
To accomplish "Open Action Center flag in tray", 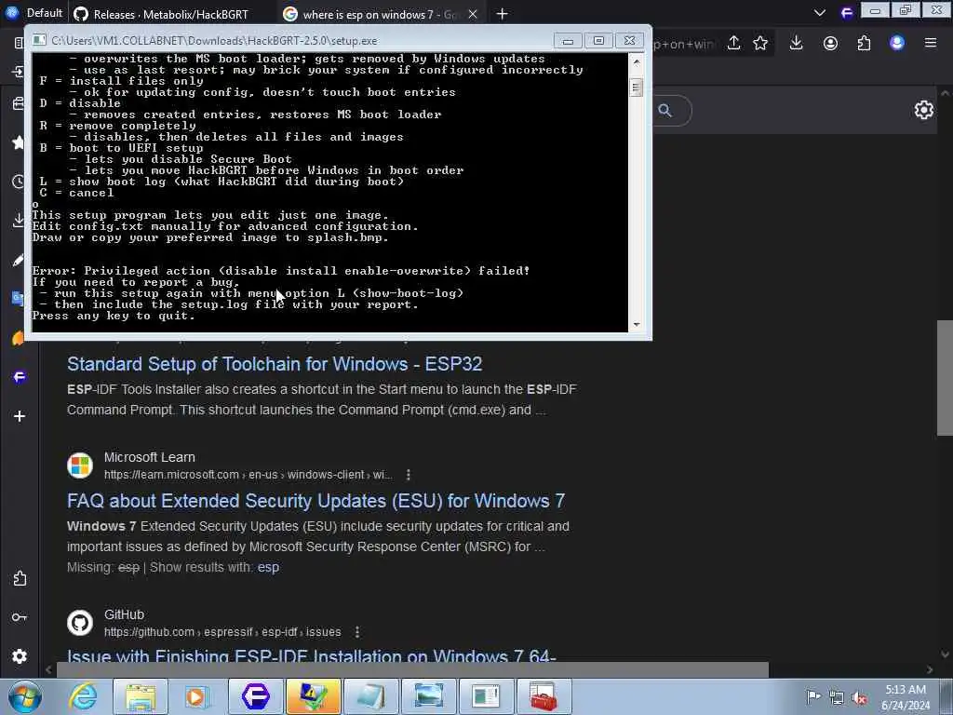I will pyautogui.click(x=813, y=697).
